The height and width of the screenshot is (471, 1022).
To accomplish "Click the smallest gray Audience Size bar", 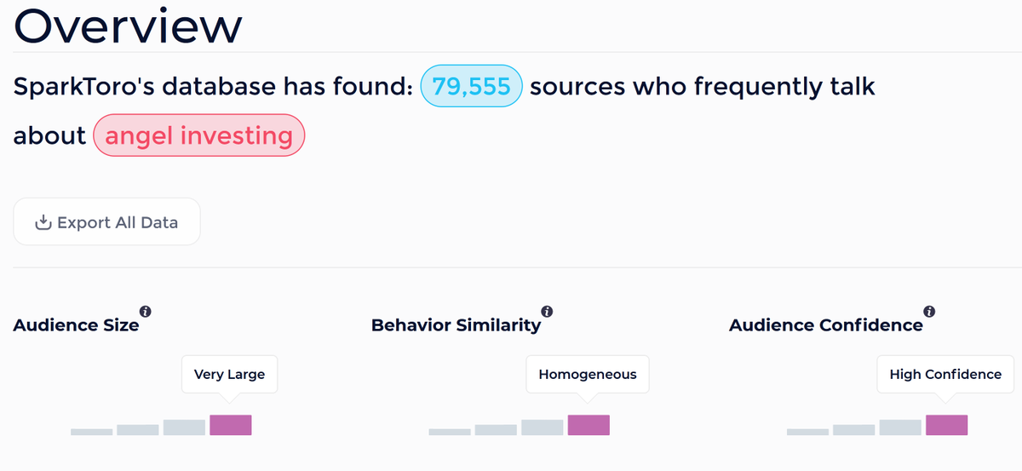I will [92, 432].
